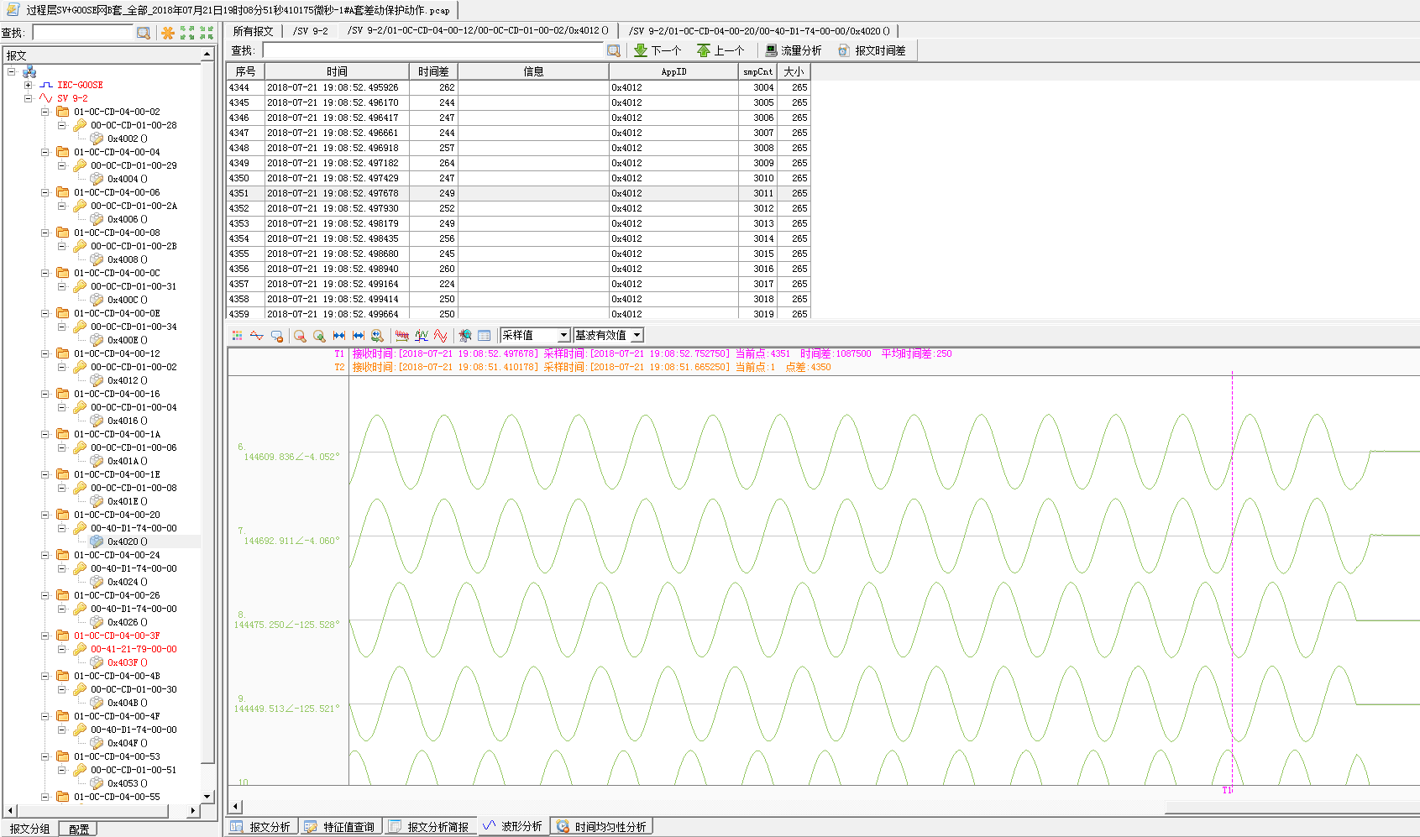Click the pcap file title tab
The height and width of the screenshot is (837, 1420).
point(229,10)
